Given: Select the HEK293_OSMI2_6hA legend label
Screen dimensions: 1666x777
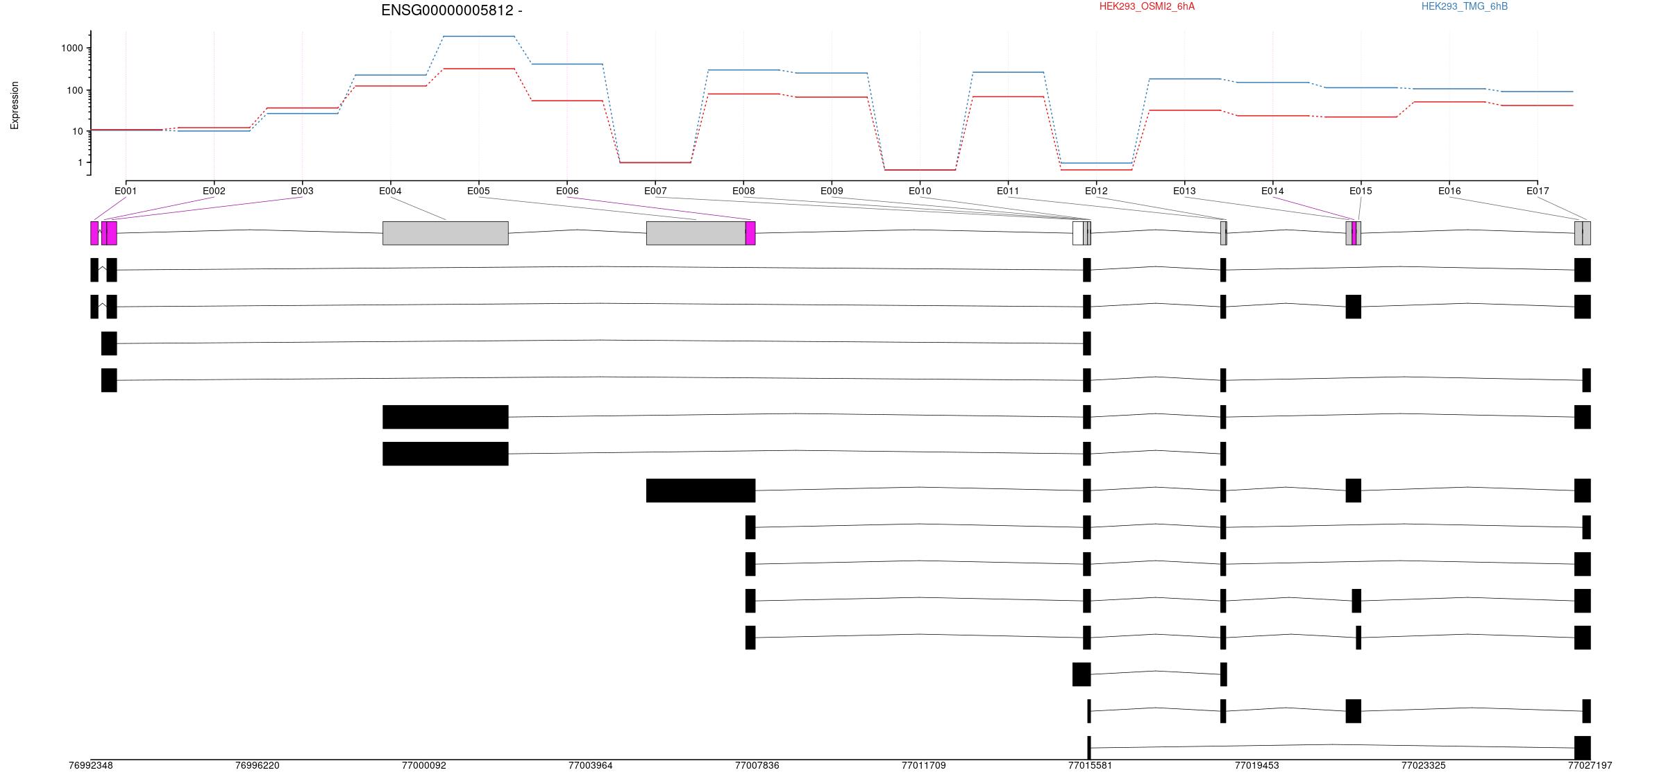Looking at the screenshot, I should 1147,6.
